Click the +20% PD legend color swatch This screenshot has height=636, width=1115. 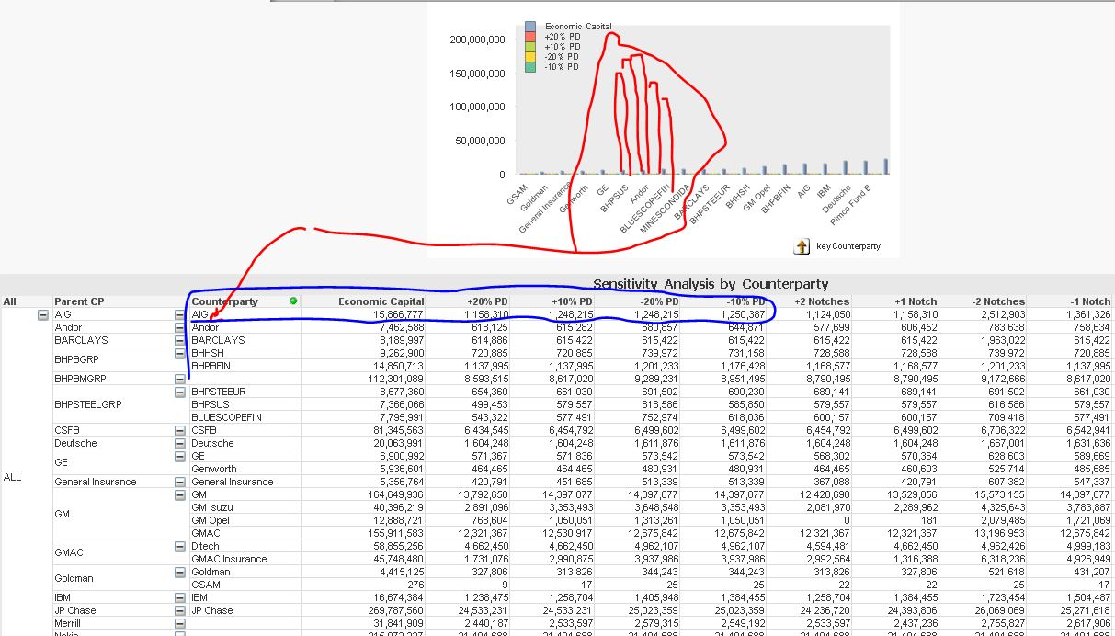pyautogui.click(x=529, y=37)
